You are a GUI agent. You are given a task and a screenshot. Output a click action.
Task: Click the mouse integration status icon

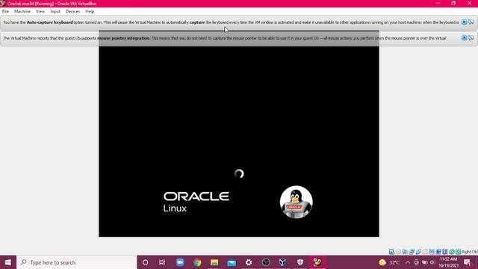click(x=452, y=252)
